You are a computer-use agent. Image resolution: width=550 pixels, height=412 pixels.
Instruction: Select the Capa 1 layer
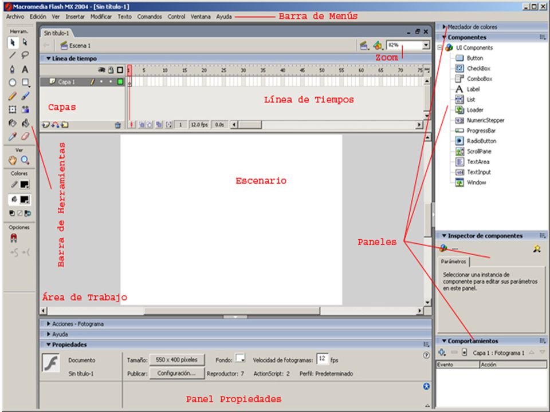point(82,82)
